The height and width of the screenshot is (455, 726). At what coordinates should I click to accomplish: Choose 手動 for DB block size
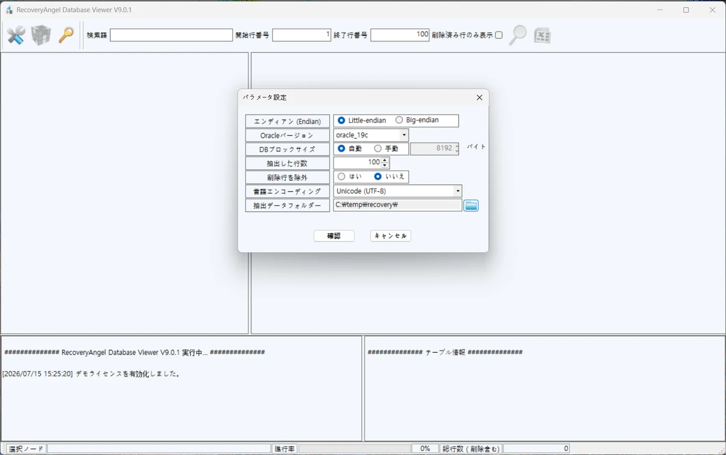click(378, 148)
